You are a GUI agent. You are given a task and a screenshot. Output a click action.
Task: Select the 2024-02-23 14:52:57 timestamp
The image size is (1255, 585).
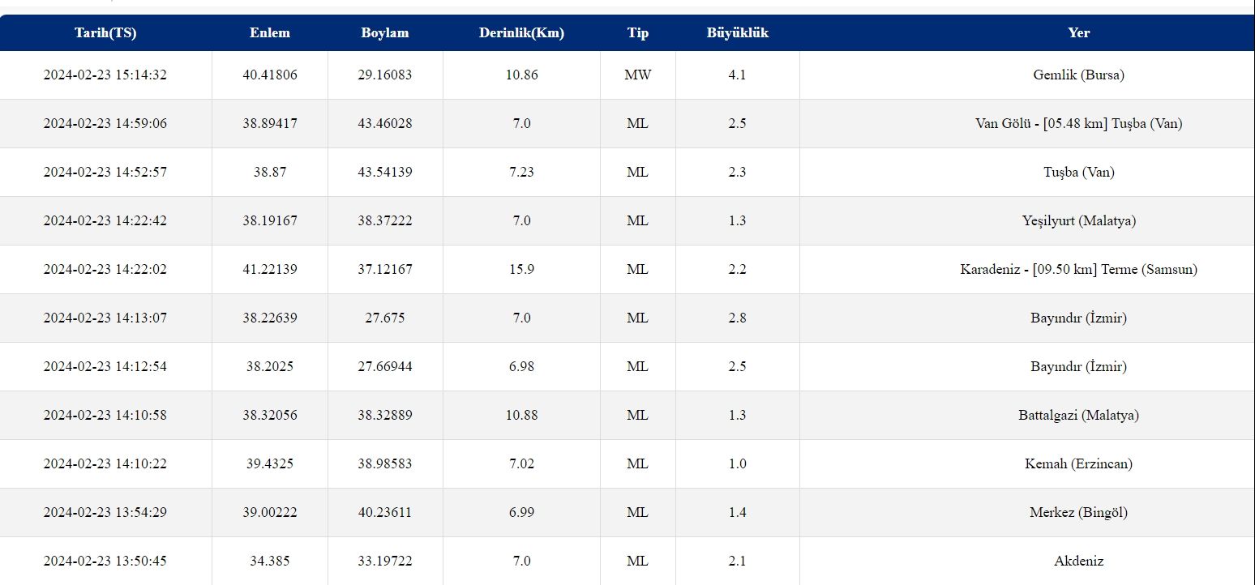pos(105,172)
